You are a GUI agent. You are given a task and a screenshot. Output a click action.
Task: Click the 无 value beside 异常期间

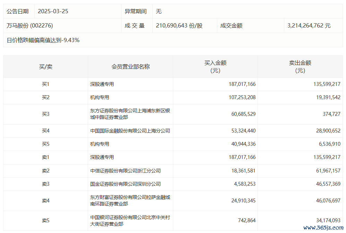159,11
